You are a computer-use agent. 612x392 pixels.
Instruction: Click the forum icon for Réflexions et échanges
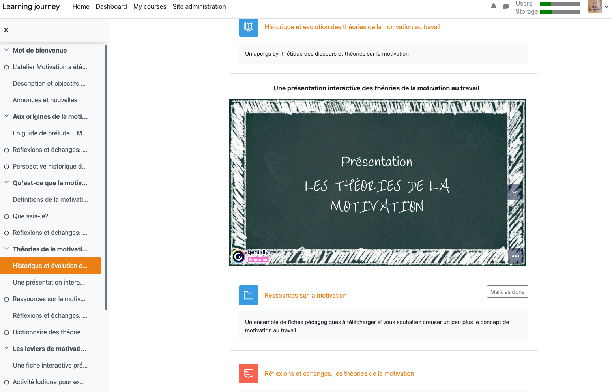(248, 373)
